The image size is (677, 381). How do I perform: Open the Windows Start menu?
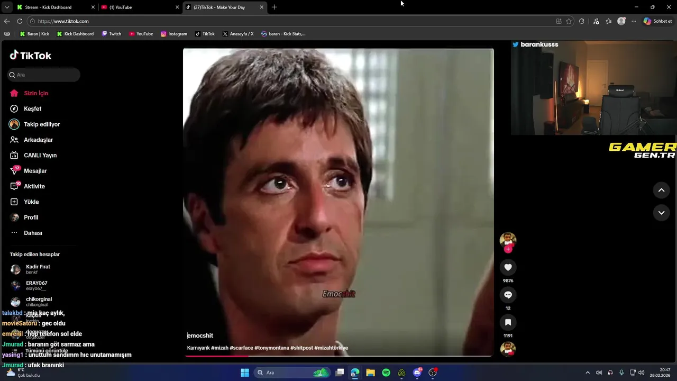(245, 373)
